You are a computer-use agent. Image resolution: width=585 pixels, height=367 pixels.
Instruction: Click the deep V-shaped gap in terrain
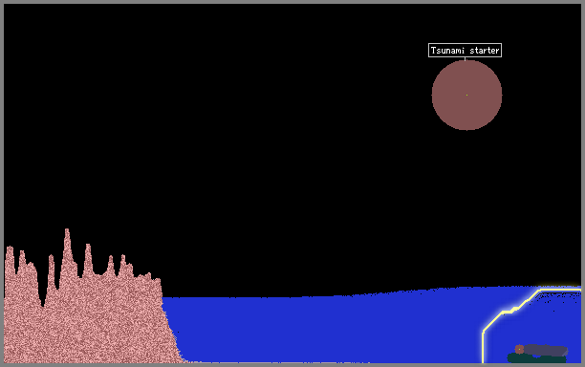pyautogui.click(x=43, y=294)
